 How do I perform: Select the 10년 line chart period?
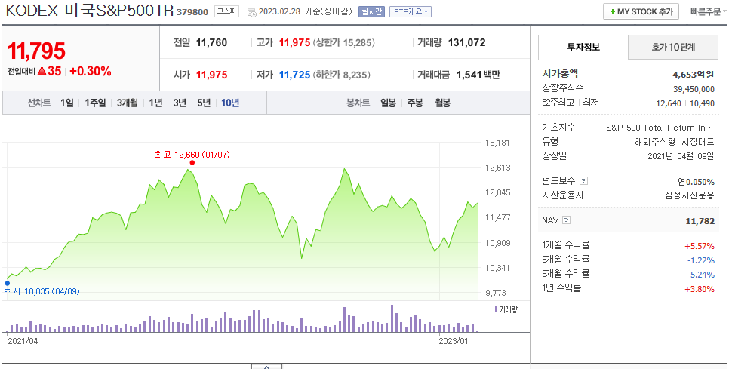(x=230, y=103)
